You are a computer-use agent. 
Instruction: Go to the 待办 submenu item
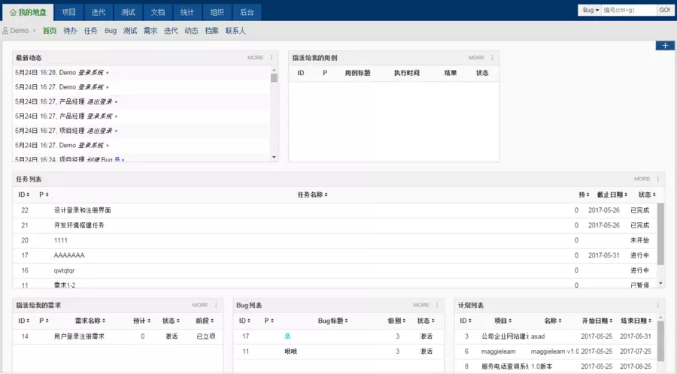70,31
